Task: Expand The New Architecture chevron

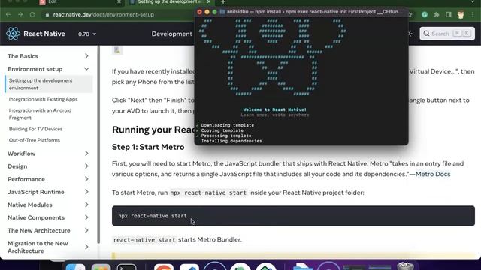Action: pyautogui.click(x=86, y=230)
